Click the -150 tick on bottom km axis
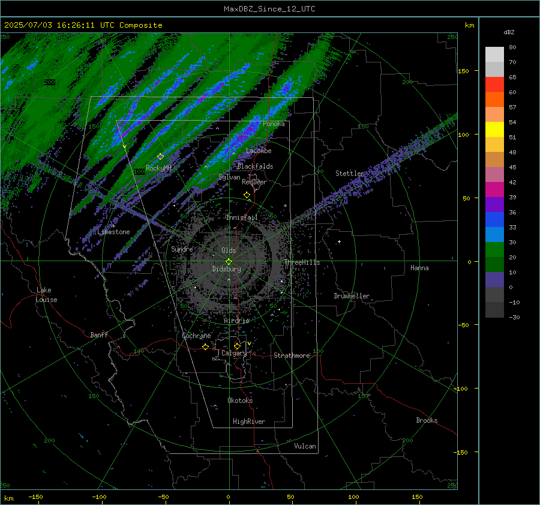Image resolution: width=540 pixels, height=505 pixels. (35, 497)
